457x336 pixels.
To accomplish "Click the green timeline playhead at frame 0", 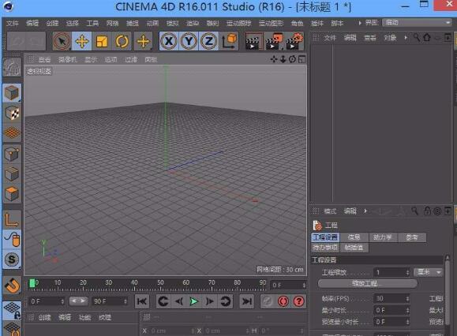I will point(32,282).
